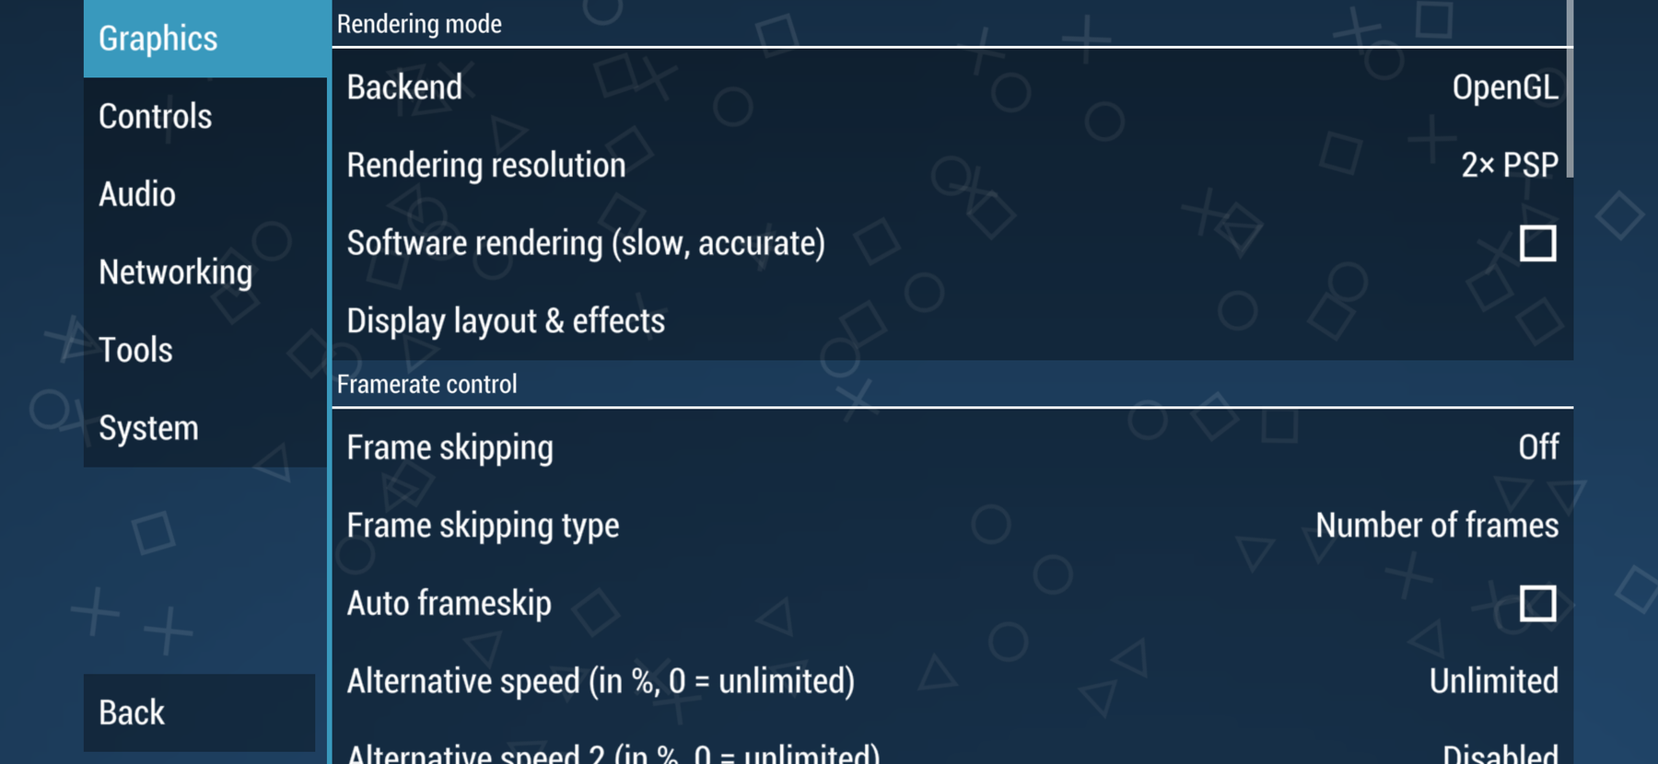Open the System settings tab
This screenshot has width=1658, height=764.
point(204,428)
